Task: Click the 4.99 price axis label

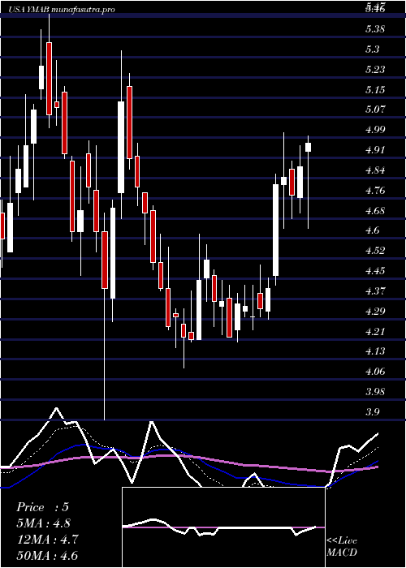Action: [x=375, y=129]
